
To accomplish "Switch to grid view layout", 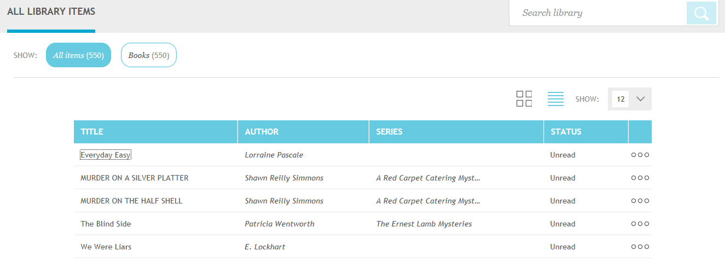I will pos(524,99).
